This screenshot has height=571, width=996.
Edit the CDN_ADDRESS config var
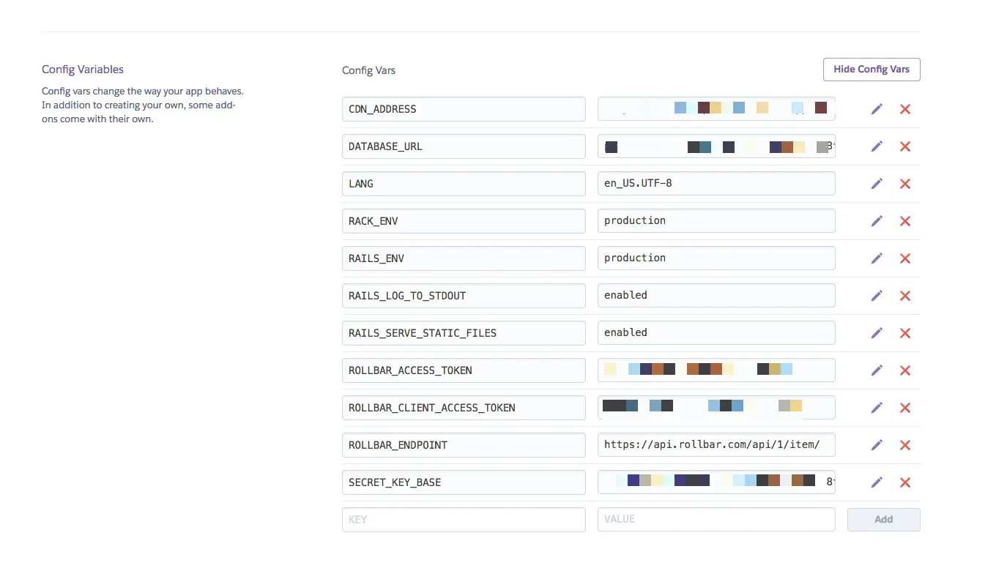(877, 109)
